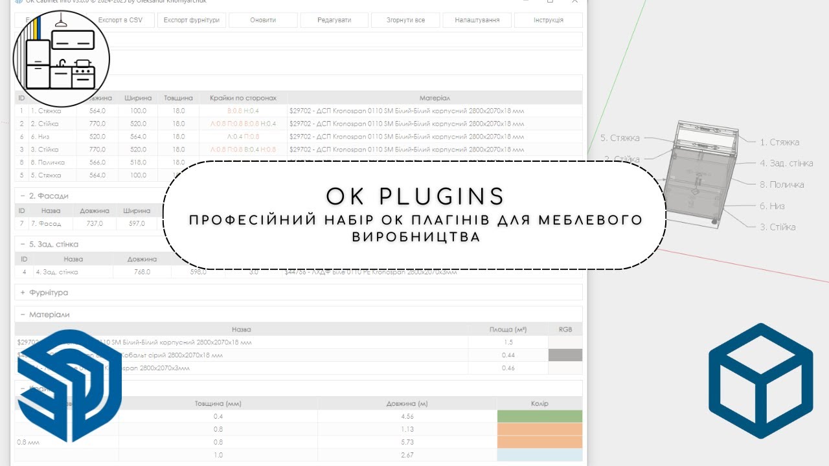Image resolution: width=829 pixels, height=466 pixels.
Task: Click the 8. Поличка label in the 3D view
Action: tap(782, 184)
